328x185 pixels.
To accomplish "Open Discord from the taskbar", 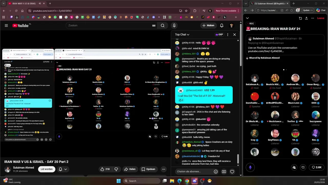I will (x=194, y=181).
